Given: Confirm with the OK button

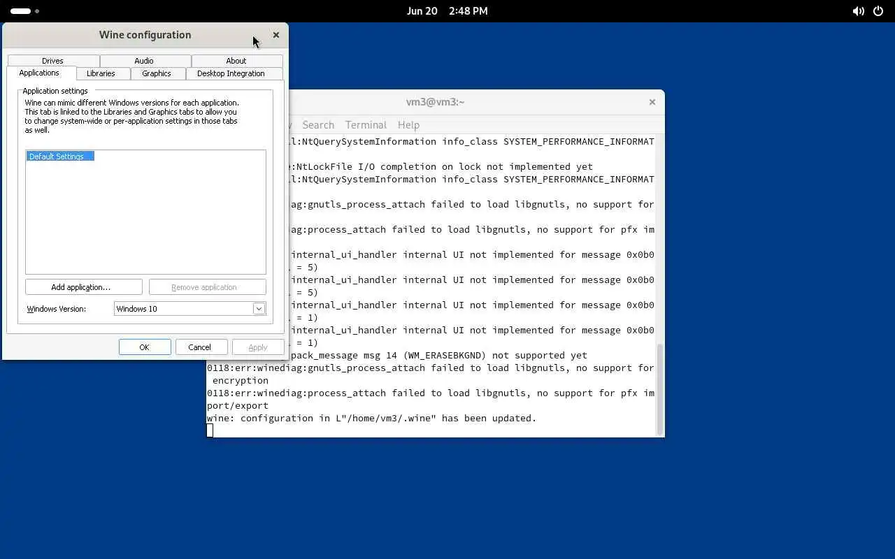Looking at the screenshot, I should point(145,347).
